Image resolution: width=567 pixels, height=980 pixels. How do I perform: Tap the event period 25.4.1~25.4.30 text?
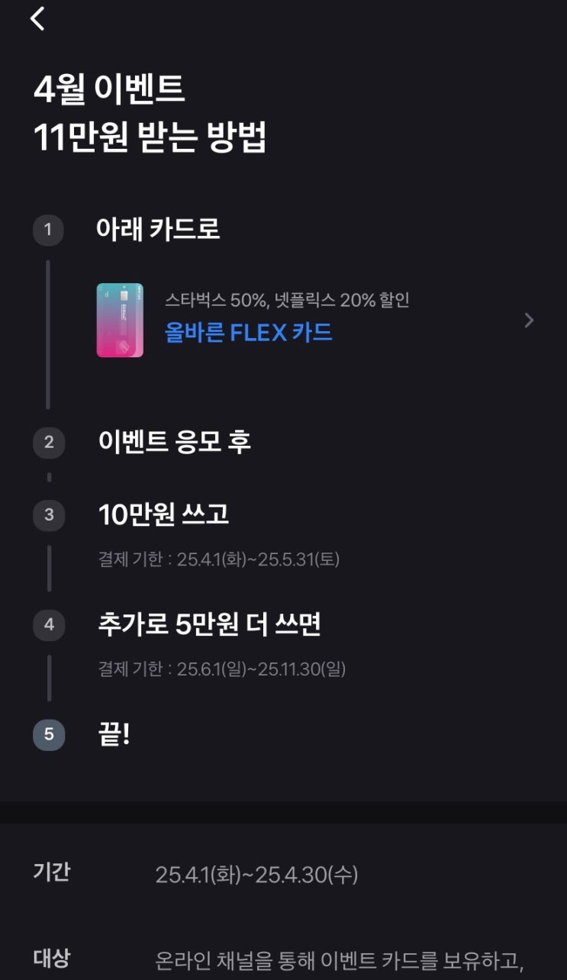[x=256, y=875]
